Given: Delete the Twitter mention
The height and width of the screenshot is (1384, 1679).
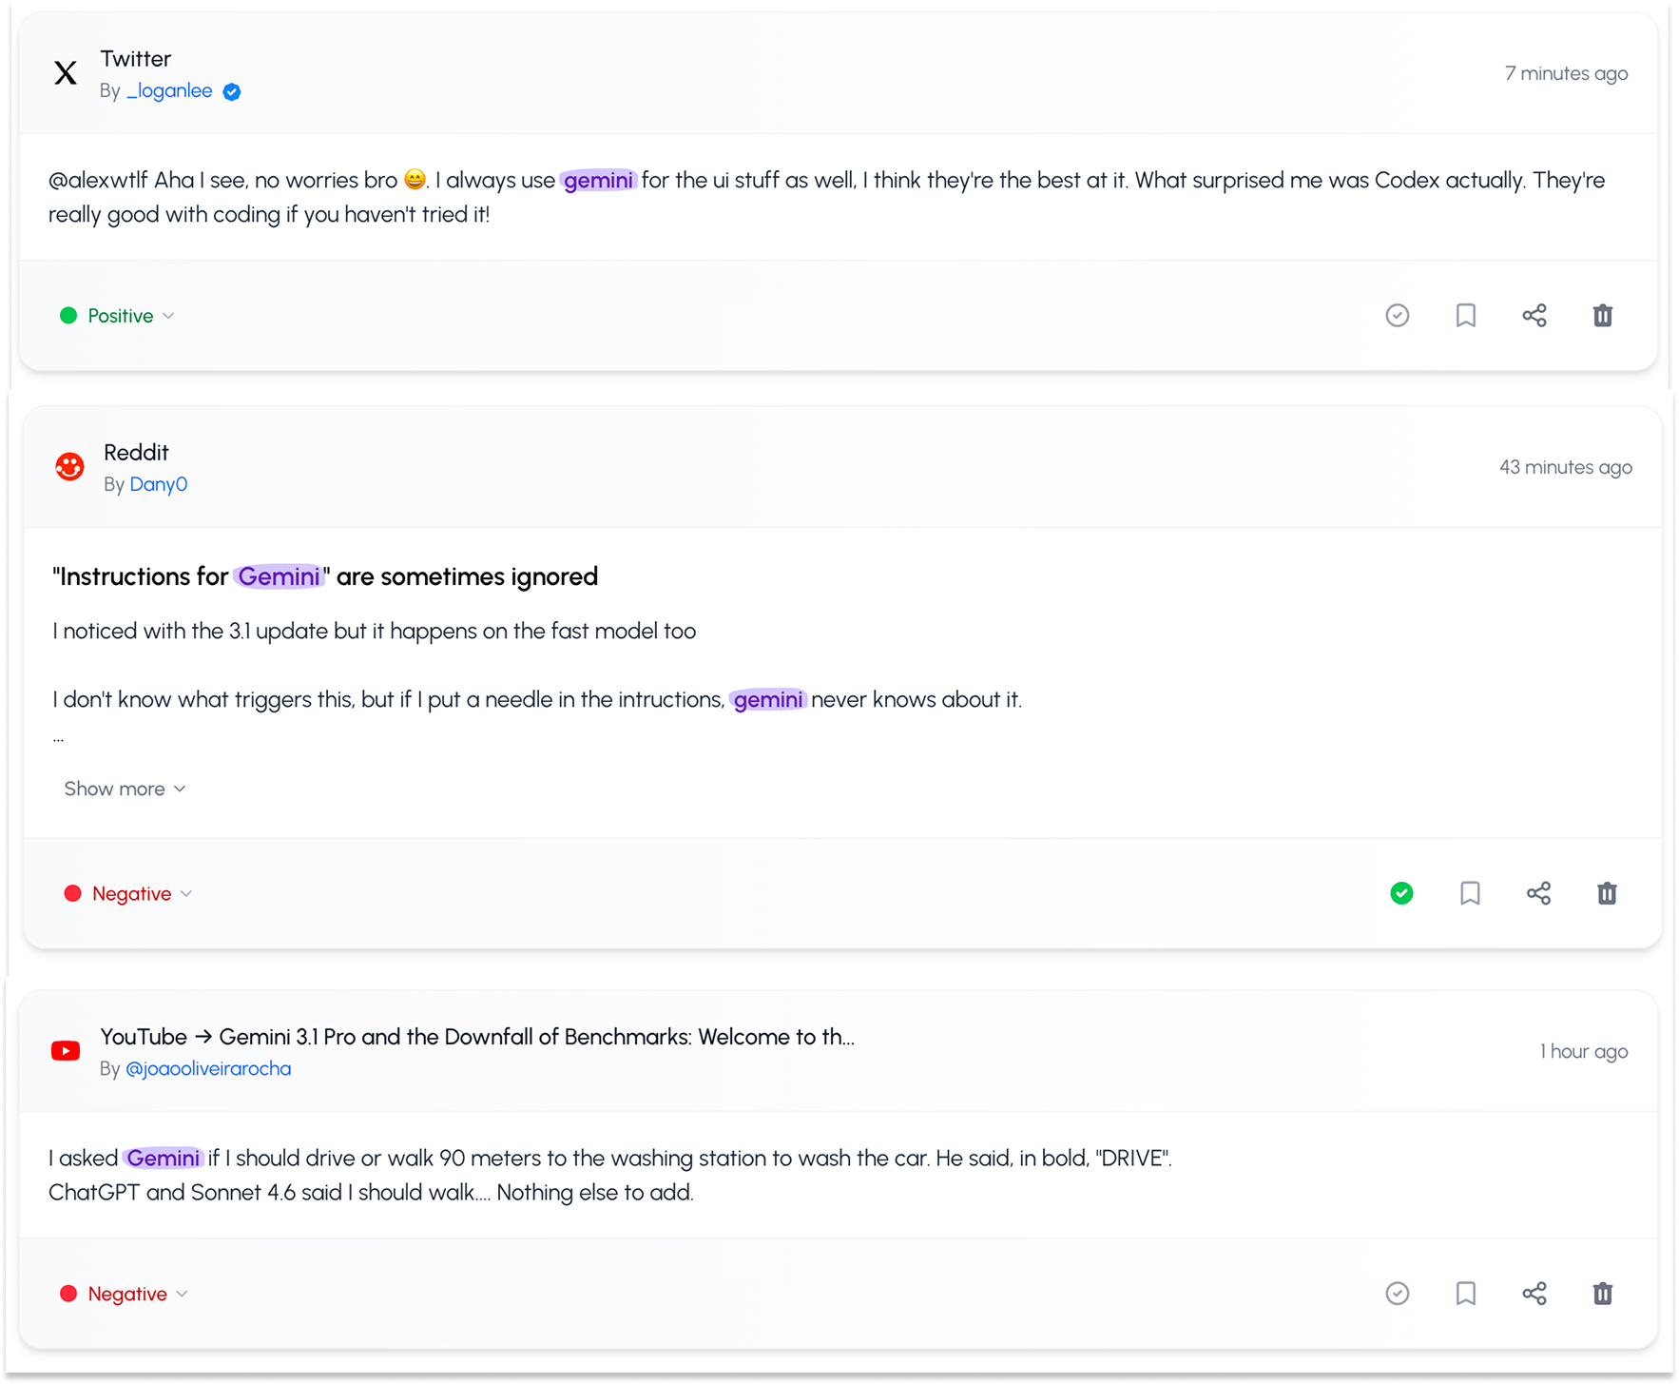Looking at the screenshot, I should click(1603, 315).
